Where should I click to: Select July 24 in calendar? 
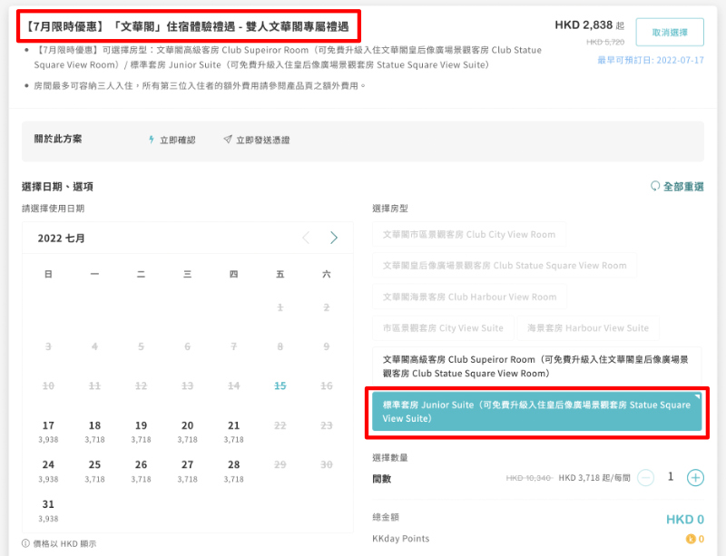(48, 471)
